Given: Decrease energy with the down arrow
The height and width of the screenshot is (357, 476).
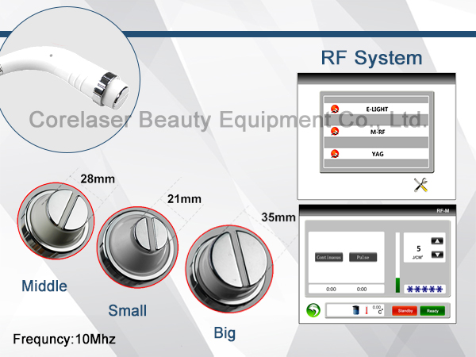Looking at the screenshot, I should (436, 254).
